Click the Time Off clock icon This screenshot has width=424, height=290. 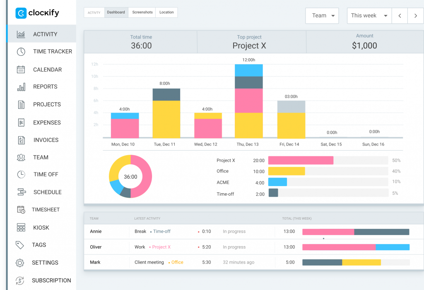pos(21,174)
